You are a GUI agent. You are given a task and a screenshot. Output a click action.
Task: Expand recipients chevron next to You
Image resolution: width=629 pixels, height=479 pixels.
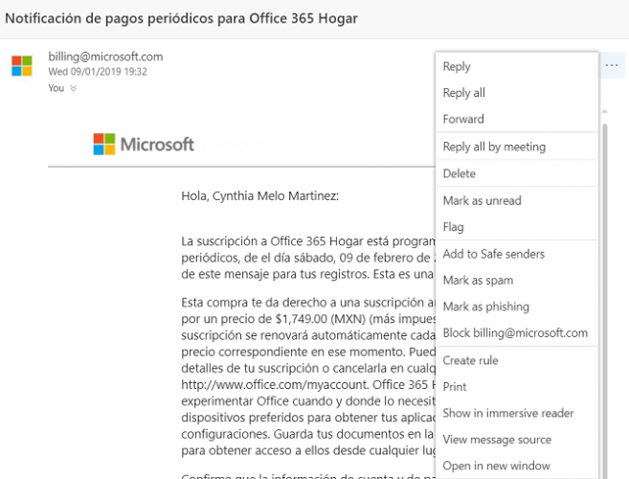73,87
